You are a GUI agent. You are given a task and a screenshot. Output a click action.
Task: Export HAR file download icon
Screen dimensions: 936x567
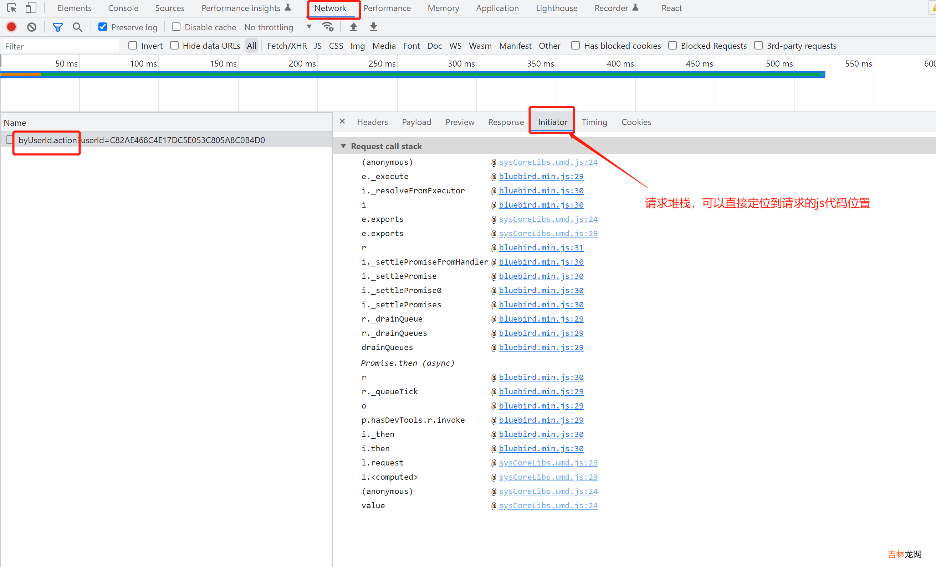[374, 27]
